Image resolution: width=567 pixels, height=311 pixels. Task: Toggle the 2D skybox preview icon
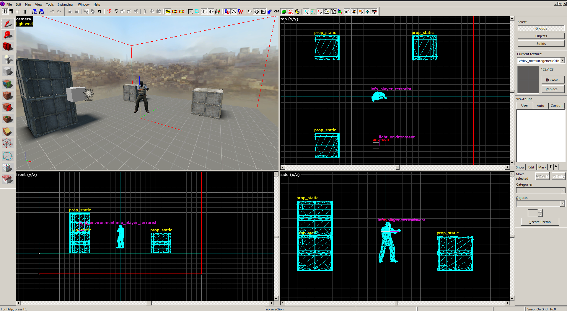coord(327,12)
